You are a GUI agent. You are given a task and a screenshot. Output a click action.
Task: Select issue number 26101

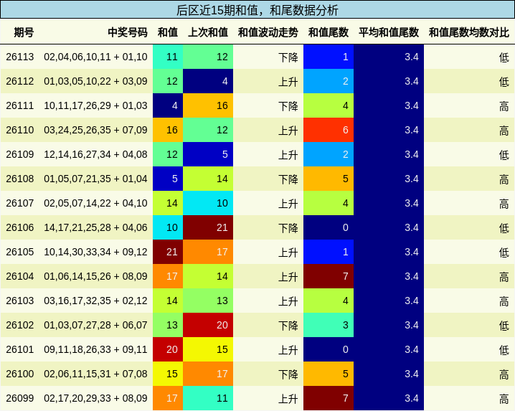pos(19,349)
